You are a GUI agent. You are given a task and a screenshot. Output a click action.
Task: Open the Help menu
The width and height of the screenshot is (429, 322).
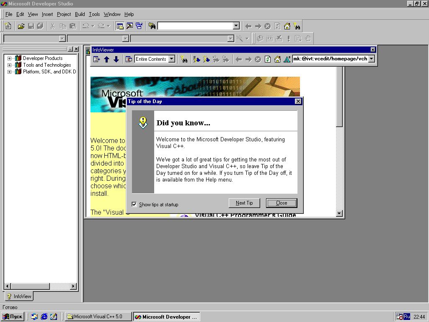pos(129,14)
